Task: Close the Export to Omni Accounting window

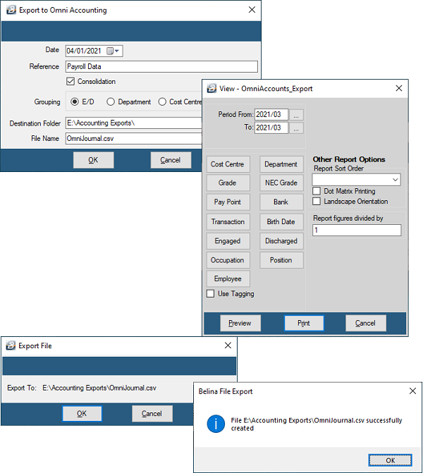Action: point(252,10)
